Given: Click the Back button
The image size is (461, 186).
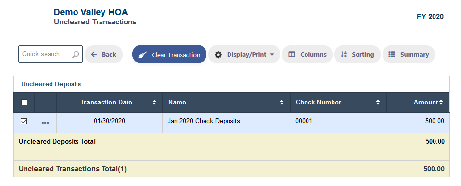Looking at the screenshot, I should coord(103,54).
